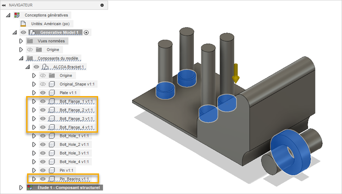The image size is (342, 194).
Task: Click the Generative Model 1 component icon
Action: 32,32
